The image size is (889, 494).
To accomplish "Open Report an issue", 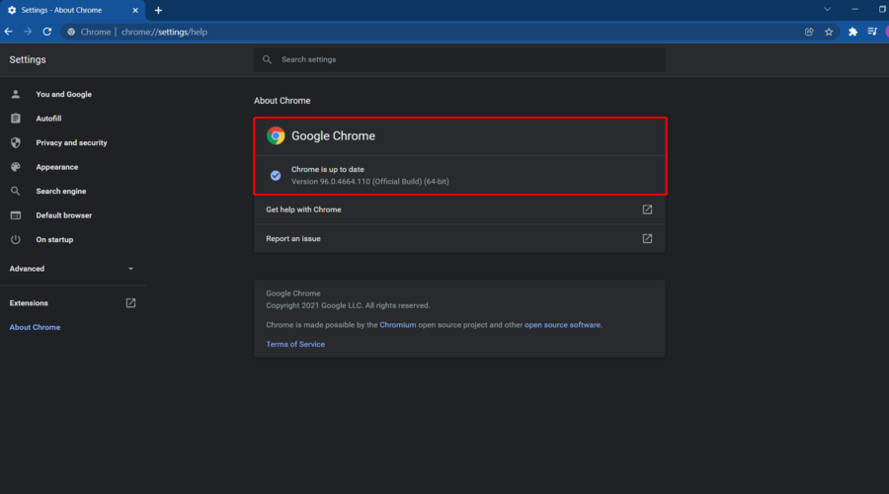I will pyautogui.click(x=459, y=239).
